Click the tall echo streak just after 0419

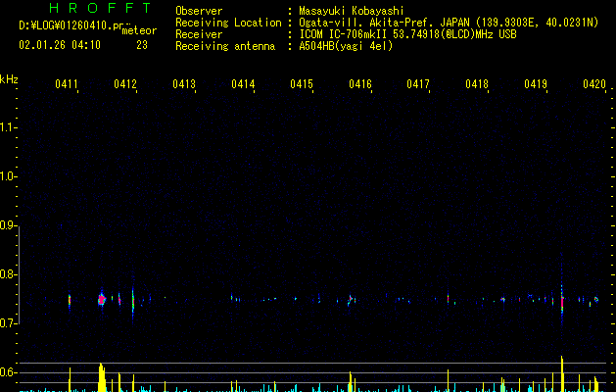562,301
